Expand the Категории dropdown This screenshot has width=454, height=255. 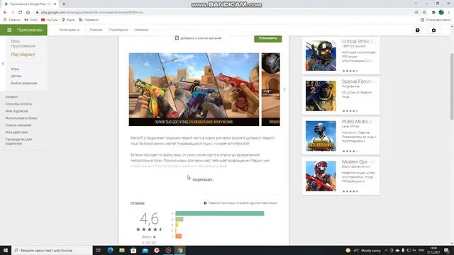point(70,30)
